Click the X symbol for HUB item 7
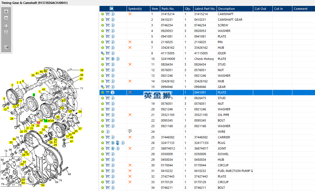Viewport: 315px width, 191px height. (x=130, y=48)
